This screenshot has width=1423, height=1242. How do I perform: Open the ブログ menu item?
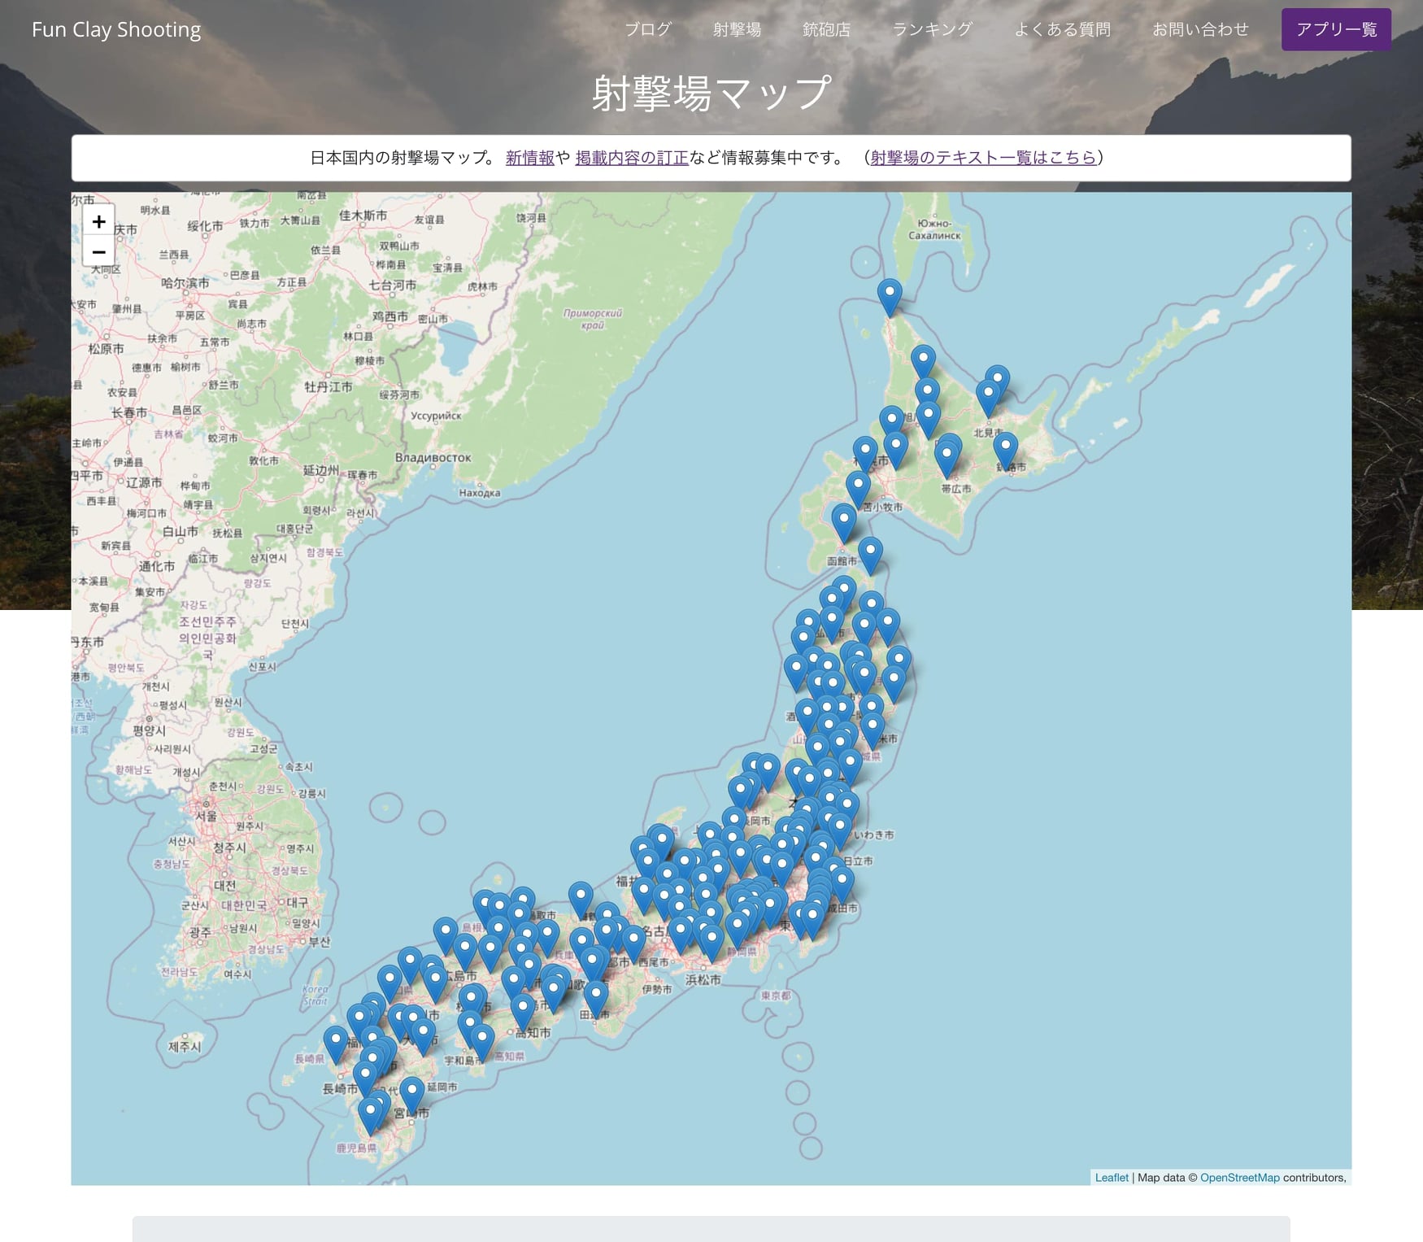648,29
